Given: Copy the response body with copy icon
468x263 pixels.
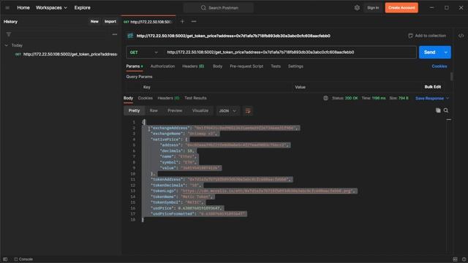Looking at the screenshot, I should pos(438,110).
